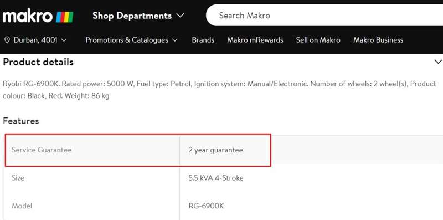The image size is (443, 220).
Task: Expand the Durban, 4001 location selector
Action: pos(35,40)
